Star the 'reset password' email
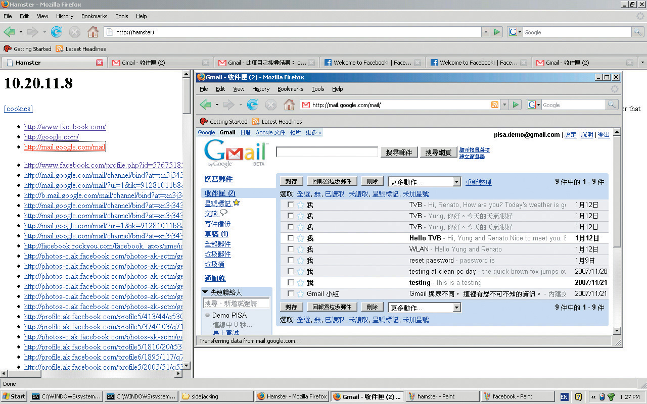Image resolution: width=647 pixels, height=404 pixels. [300, 261]
